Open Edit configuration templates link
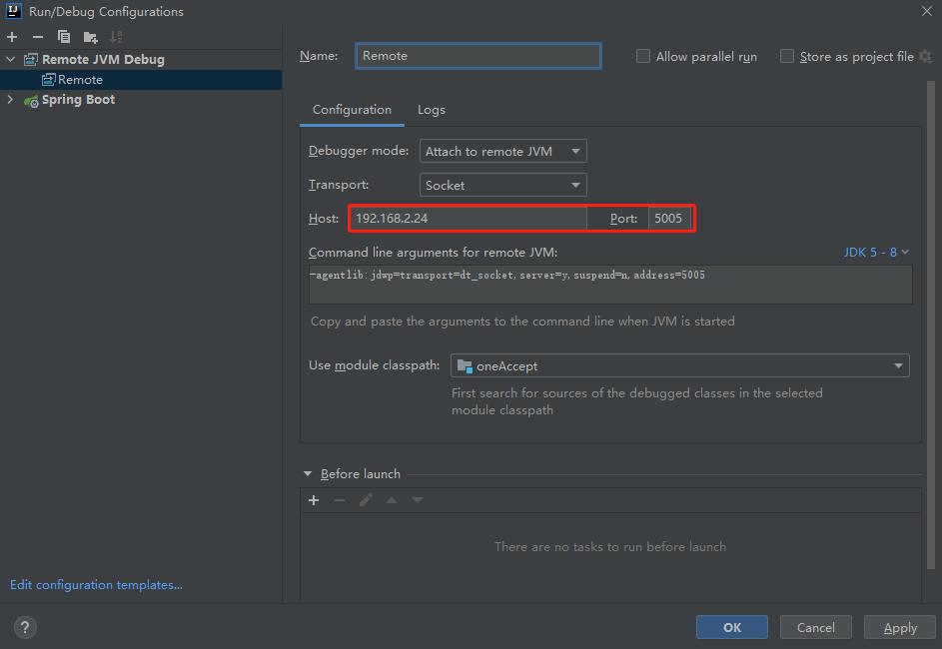This screenshot has height=649, width=942. [96, 585]
